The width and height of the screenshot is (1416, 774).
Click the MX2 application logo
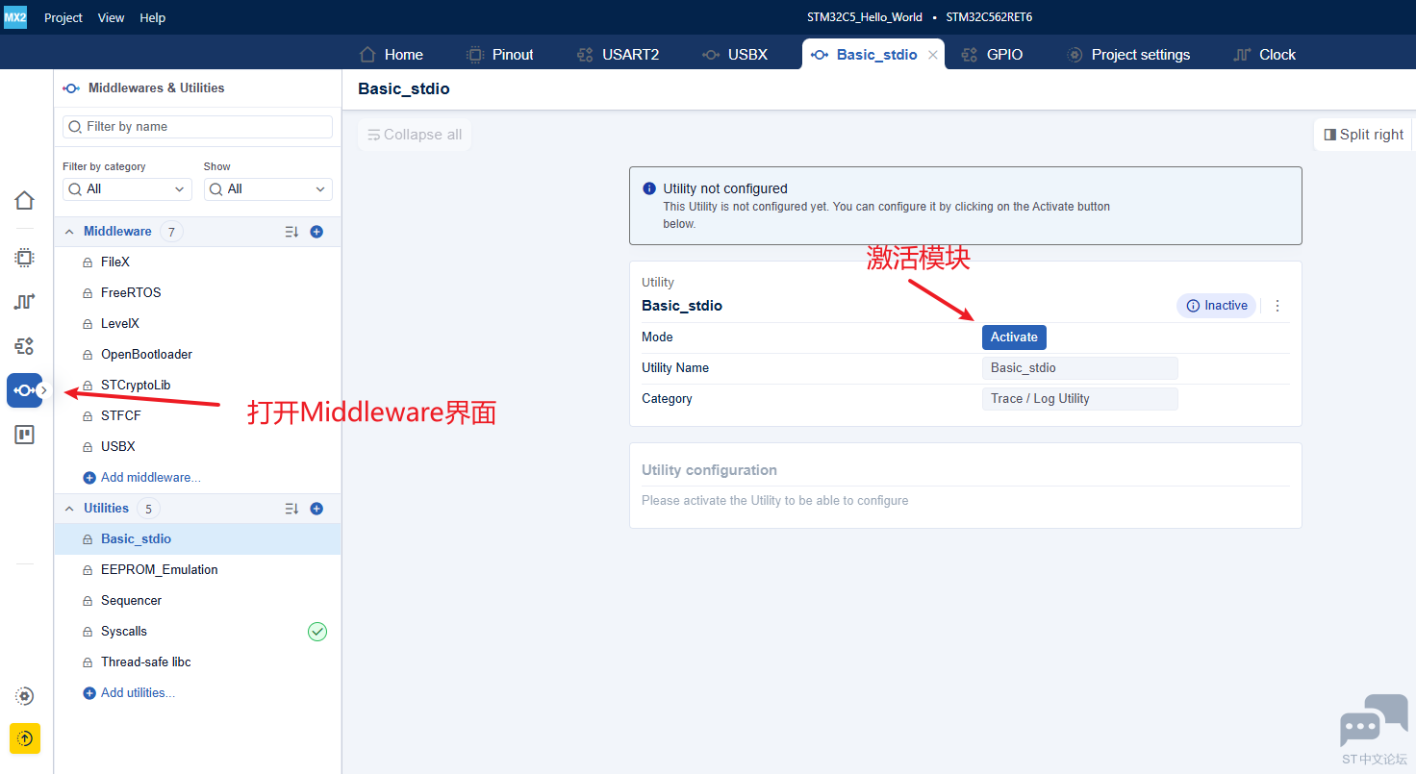tap(15, 17)
